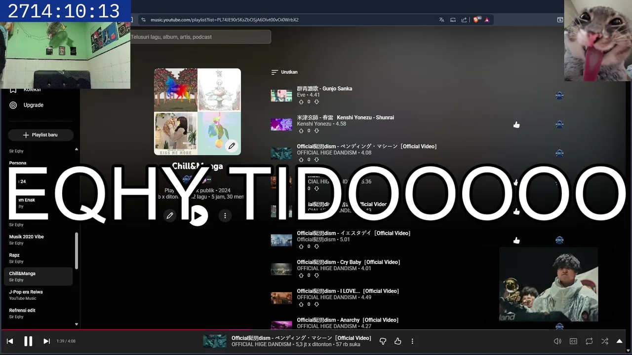Open the Anarchy song title
The height and width of the screenshot is (355, 632).
(x=348, y=320)
